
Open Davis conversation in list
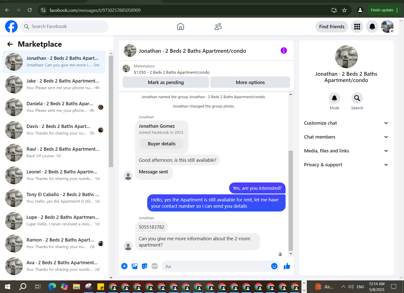54,130
